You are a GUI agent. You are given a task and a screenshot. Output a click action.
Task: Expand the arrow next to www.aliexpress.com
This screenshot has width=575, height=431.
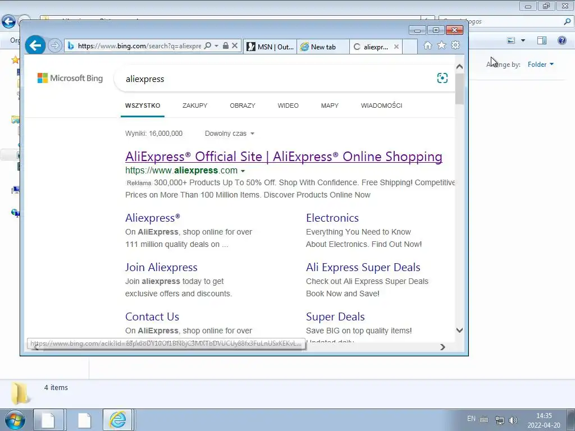[243, 171]
